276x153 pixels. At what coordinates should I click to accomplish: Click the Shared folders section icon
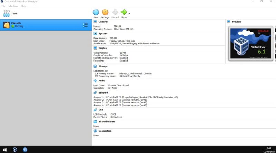(95, 122)
